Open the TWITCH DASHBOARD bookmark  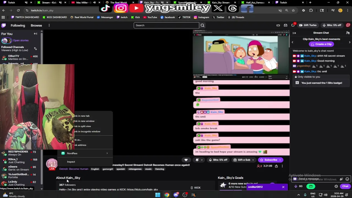click(x=25, y=17)
